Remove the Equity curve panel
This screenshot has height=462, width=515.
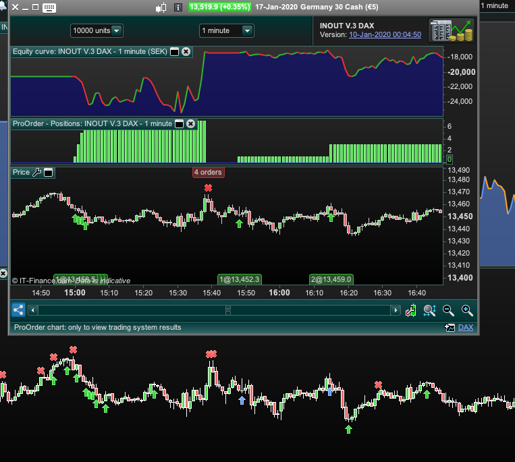tap(186, 51)
